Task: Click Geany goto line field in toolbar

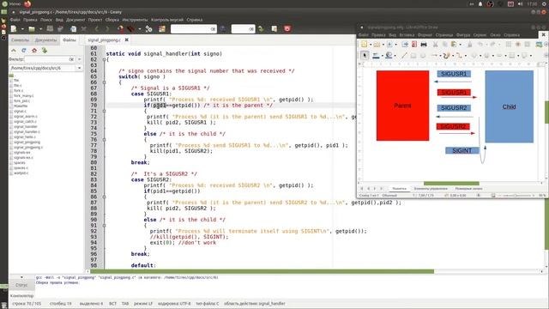Action: 243,29
